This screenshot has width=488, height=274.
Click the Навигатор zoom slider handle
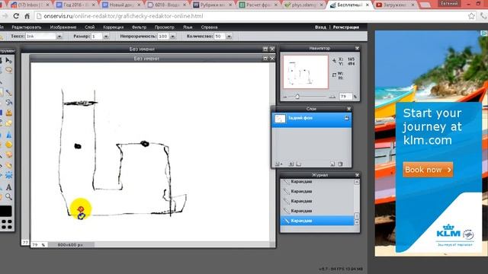click(x=297, y=97)
